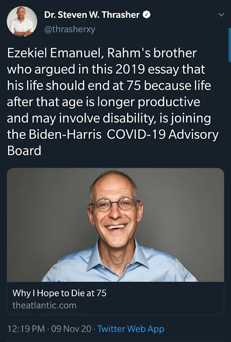The height and width of the screenshot is (342, 231).
Task: Click the 'Why I Hope to Die at 75' title
Action: [x=59, y=293]
